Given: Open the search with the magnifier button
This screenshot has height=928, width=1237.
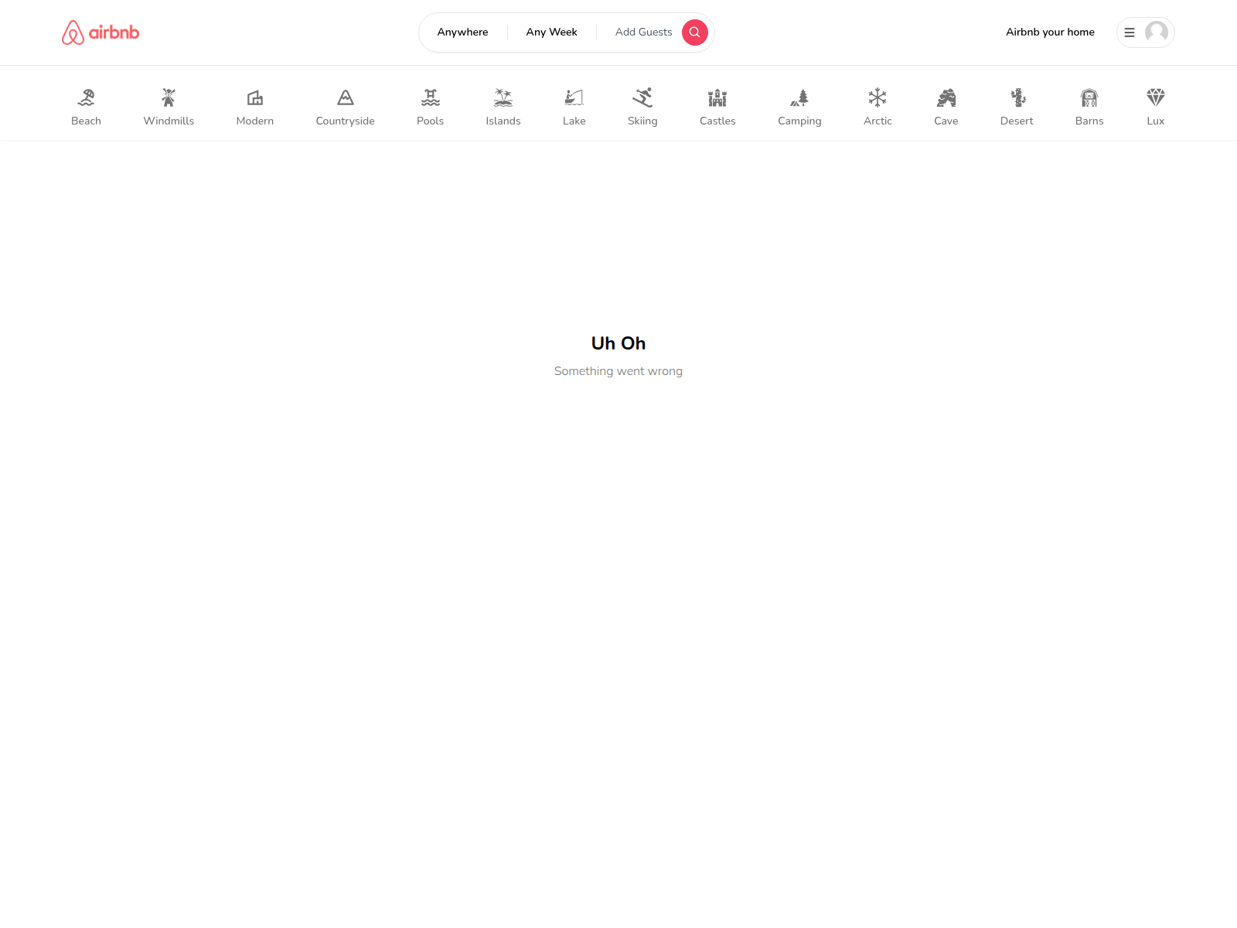Looking at the screenshot, I should 694,32.
